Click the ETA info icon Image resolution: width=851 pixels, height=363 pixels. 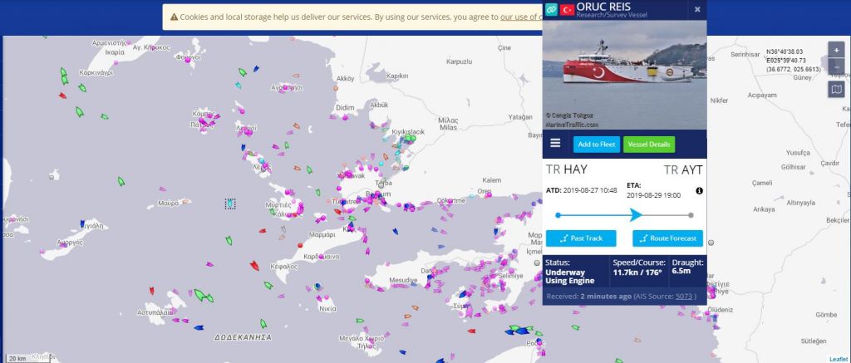(699, 191)
